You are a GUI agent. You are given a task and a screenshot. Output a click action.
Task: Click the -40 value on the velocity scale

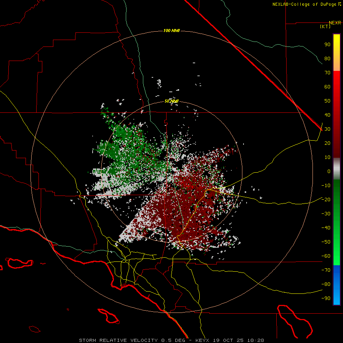click(x=326, y=228)
